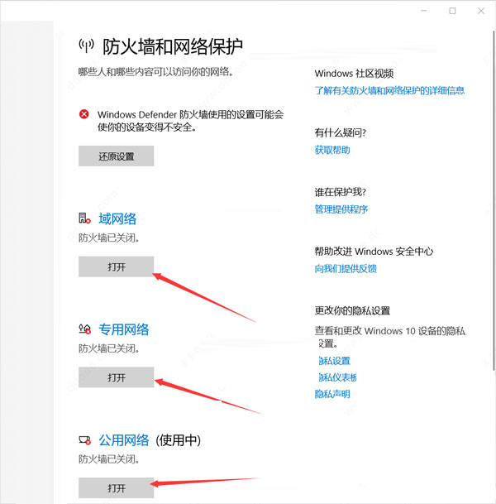Viewport: 496px width, 504px height.
Task: Turn on firewall under 专用网络
Action: 117,377
